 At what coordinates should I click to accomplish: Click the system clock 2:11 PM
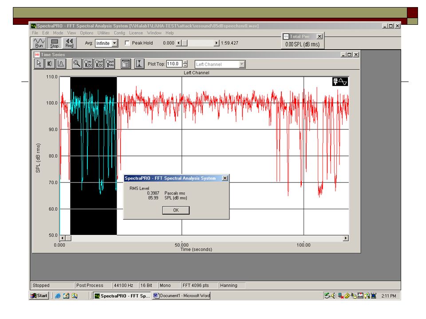389,296
